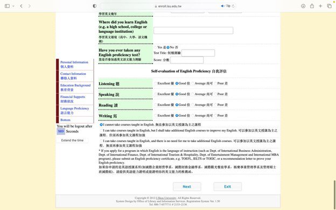Choose Poor for Writing

[215, 115]
